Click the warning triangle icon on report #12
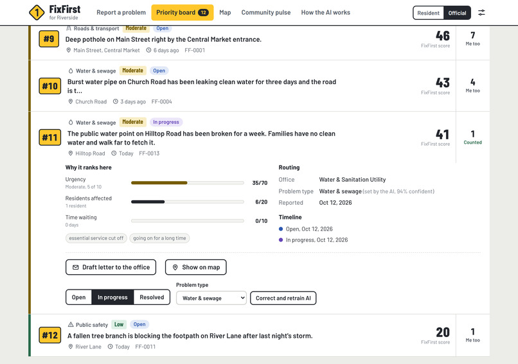The image size is (518, 364). tap(70, 324)
